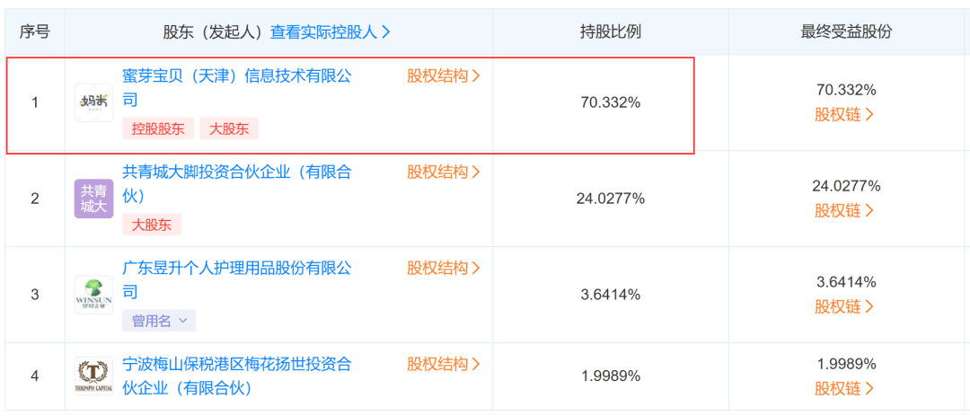Open 查看实际控股人 link in header

(331, 32)
